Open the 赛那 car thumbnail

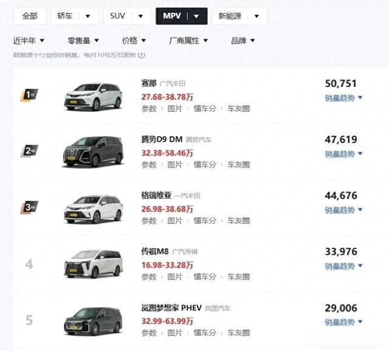(93, 97)
